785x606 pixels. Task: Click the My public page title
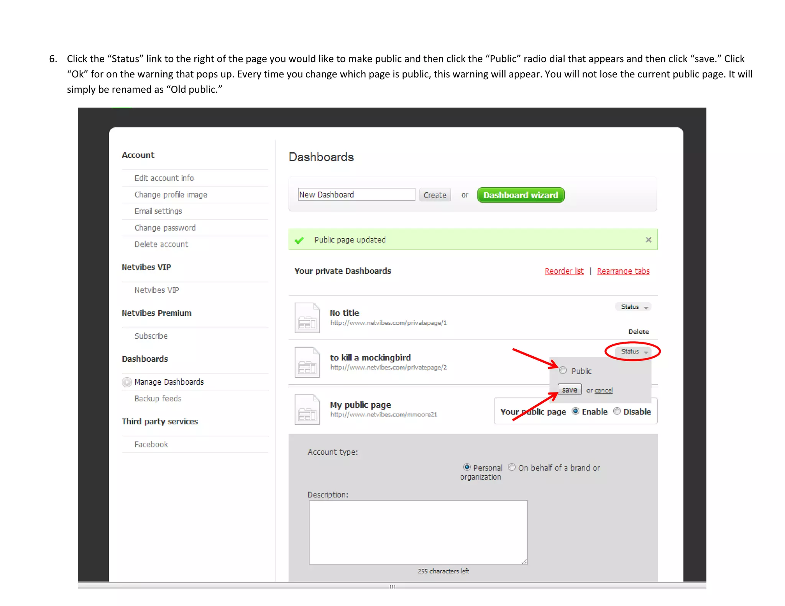(360, 405)
